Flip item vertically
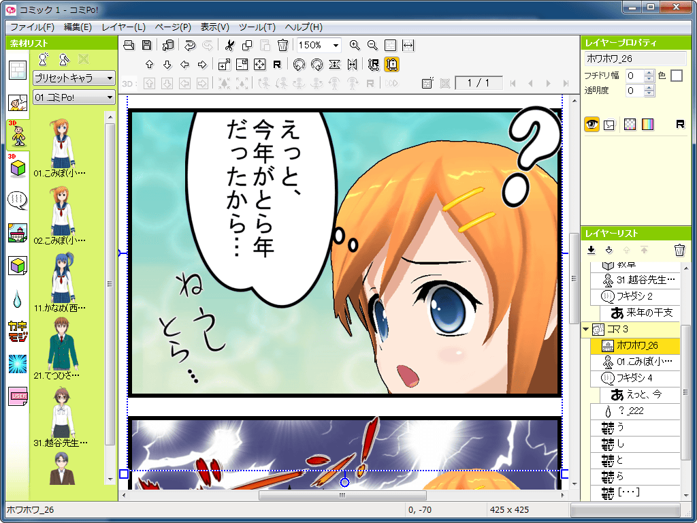Screen dimensions: 697x523 [335, 65]
